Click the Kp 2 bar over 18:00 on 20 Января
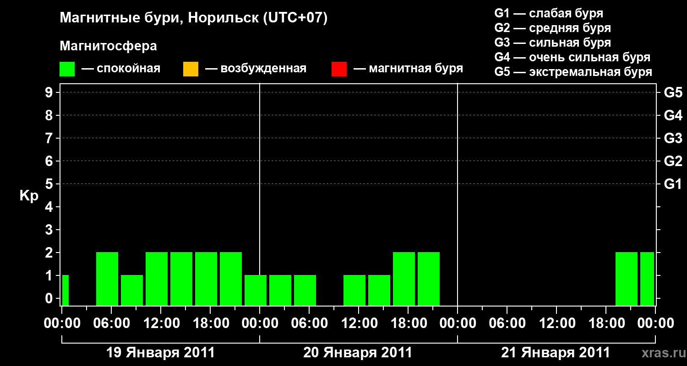687x366 pixels. [404, 279]
